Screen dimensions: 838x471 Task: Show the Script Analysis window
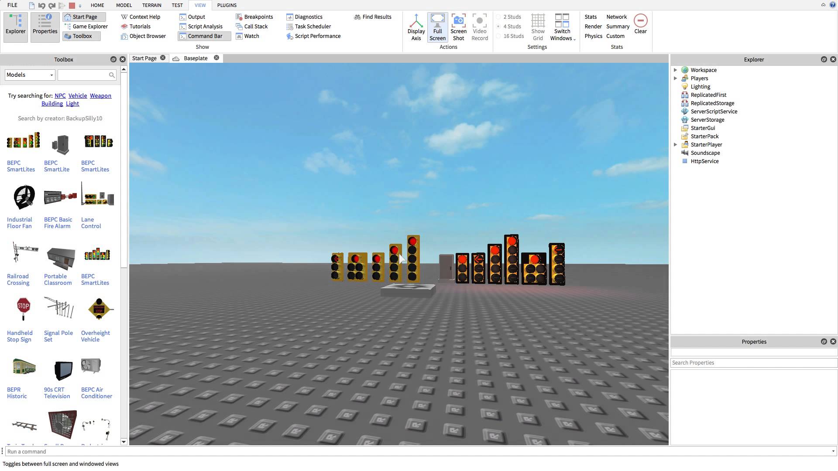pos(201,27)
